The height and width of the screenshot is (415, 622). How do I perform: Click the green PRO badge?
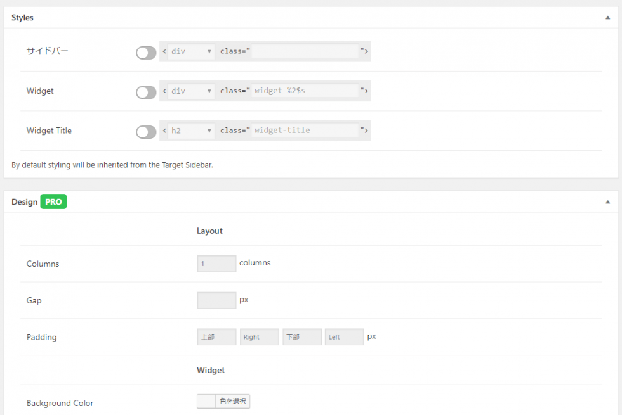pos(53,202)
